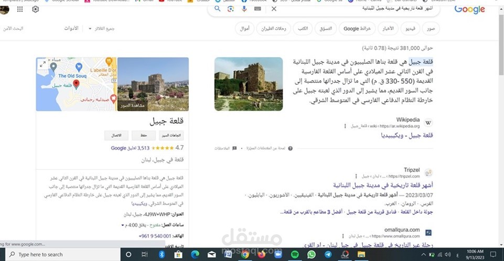Image resolution: width=504 pixels, height=261 pixels.
Task: Open the البحث الآمن SafeSearch setting
Action: click(13, 29)
